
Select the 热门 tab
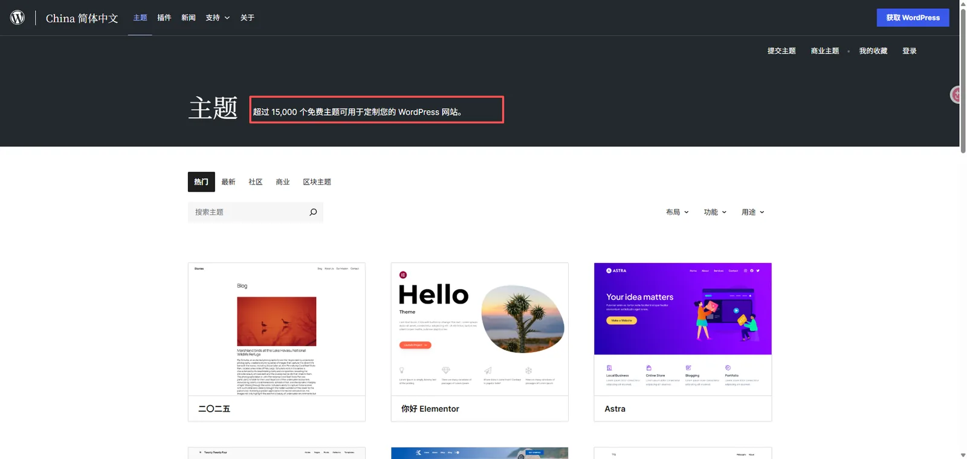coord(201,182)
